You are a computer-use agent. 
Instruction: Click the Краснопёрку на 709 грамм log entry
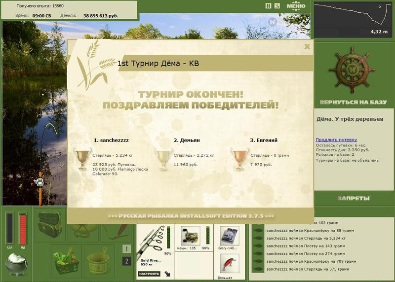pyautogui.click(x=312, y=261)
